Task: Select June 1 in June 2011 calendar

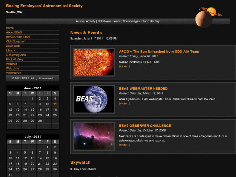Action: tap(32, 99)
